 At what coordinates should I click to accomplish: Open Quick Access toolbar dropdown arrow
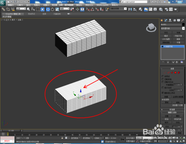tap(29, 2)
